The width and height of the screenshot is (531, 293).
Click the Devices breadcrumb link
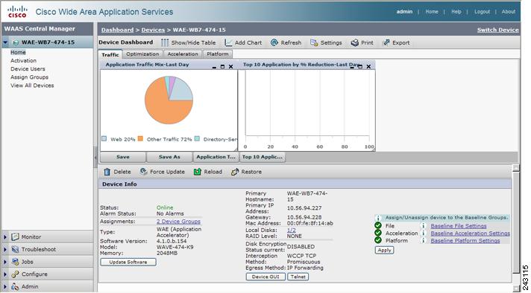[153, 30]
